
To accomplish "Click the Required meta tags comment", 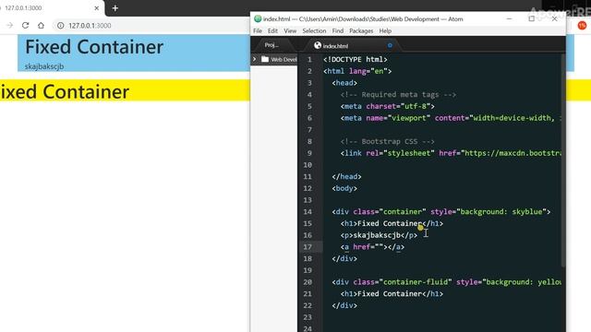I will [x=398, y=94].
